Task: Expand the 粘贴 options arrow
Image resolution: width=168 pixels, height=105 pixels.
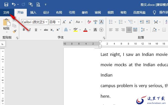Action: point(7,32)
